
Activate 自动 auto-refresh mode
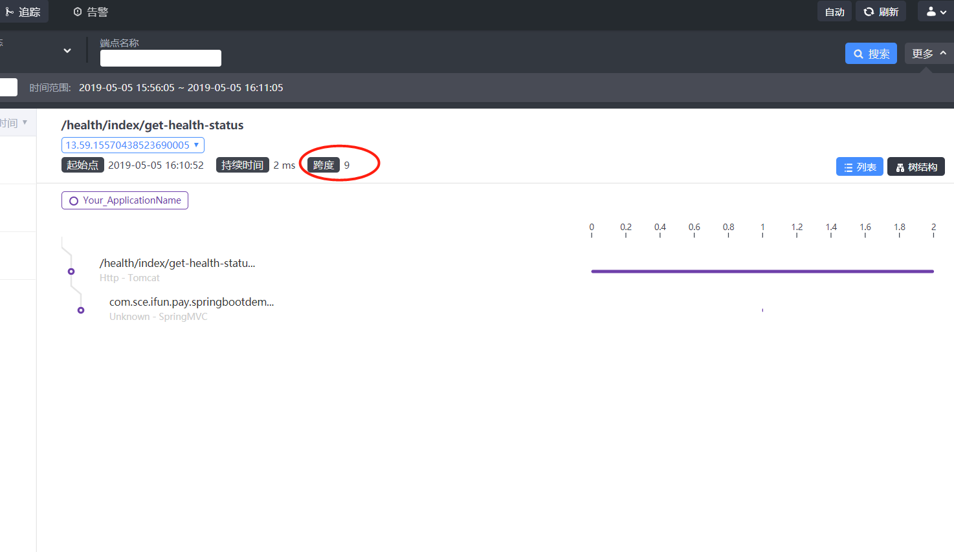point(834,11)
